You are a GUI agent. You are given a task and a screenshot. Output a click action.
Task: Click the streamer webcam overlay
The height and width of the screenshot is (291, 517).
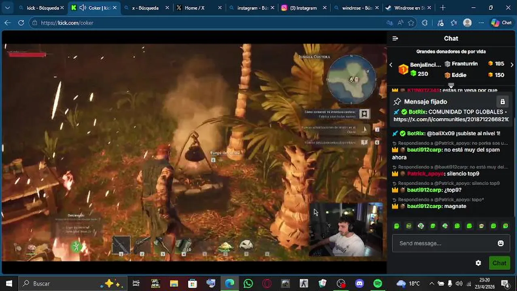(x=346, y=230)
